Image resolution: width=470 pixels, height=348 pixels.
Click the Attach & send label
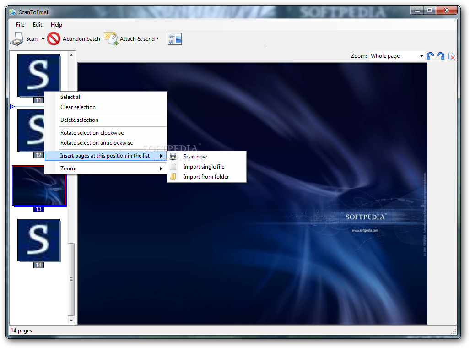point(137,39)
